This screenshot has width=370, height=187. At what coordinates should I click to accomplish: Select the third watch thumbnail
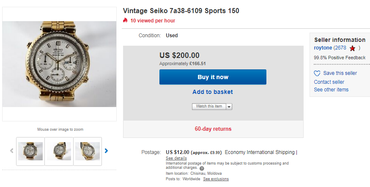pyautogui.click(x=88, y=151)
